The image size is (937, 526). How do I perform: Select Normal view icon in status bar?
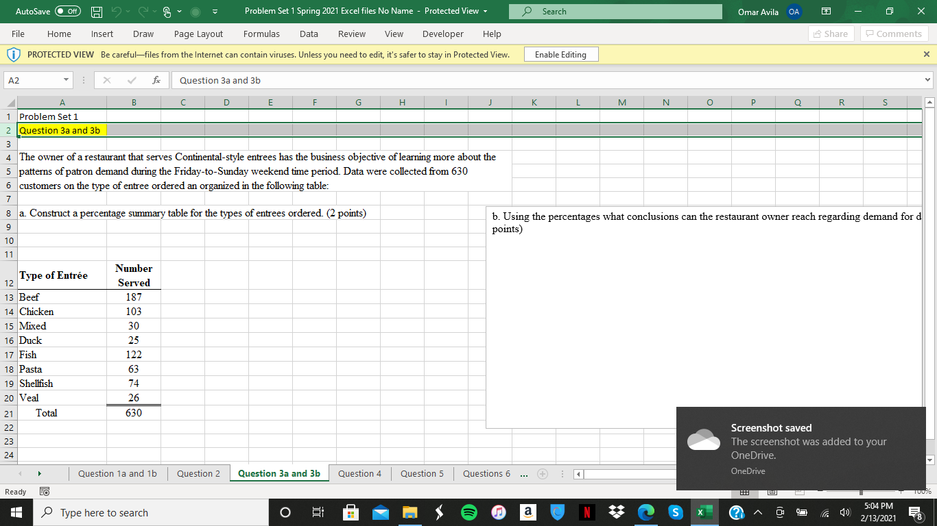click(x=744, y=492)
